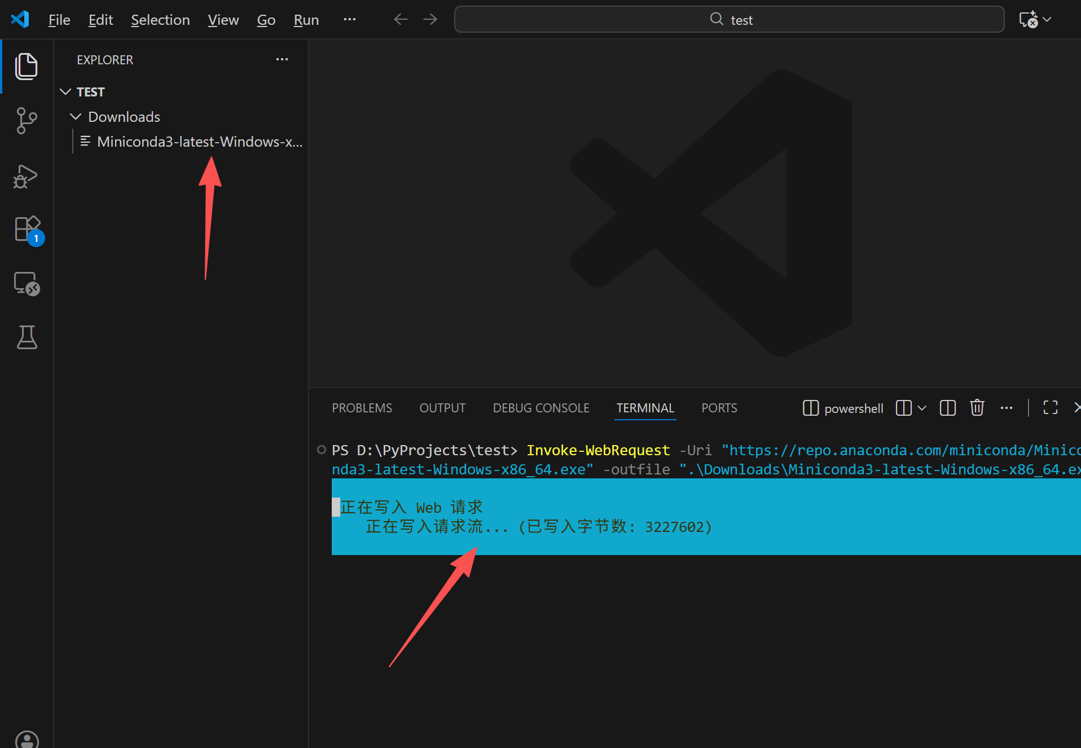Open the Source Control view
Viewport: 1081px width, 748px height.
[27, 121]
